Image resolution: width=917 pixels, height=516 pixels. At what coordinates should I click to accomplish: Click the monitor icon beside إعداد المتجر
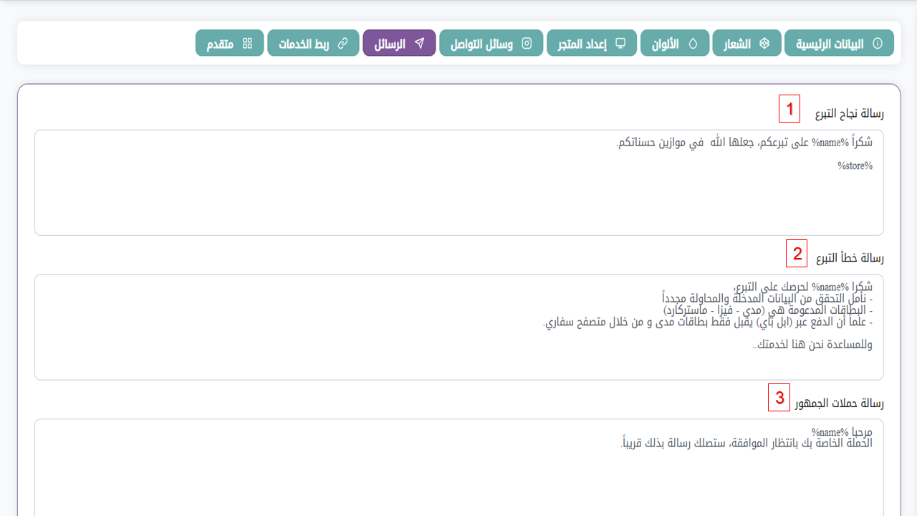[620, 44]
